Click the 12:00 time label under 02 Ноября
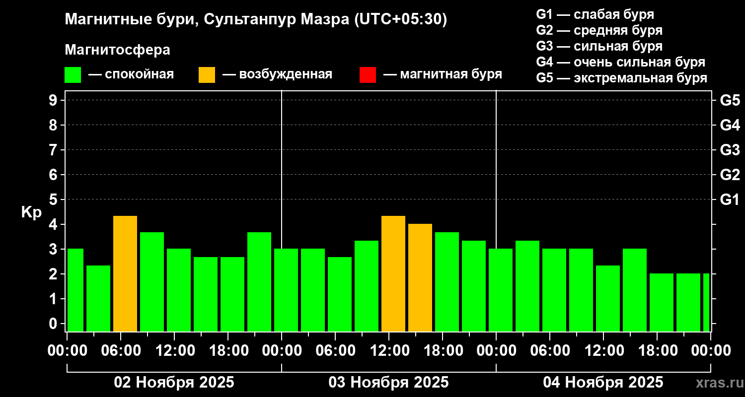Image resolution: width=745 pixels, height=397 pixels. (175, 351)
